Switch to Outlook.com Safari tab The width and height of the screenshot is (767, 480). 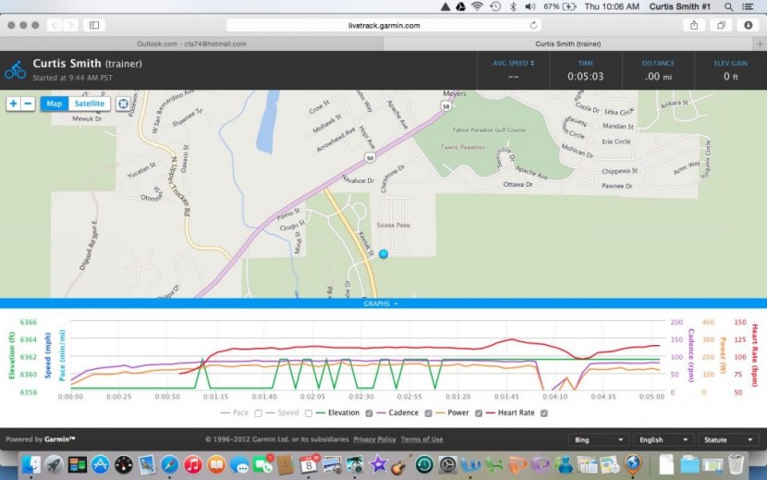point(191,43)
